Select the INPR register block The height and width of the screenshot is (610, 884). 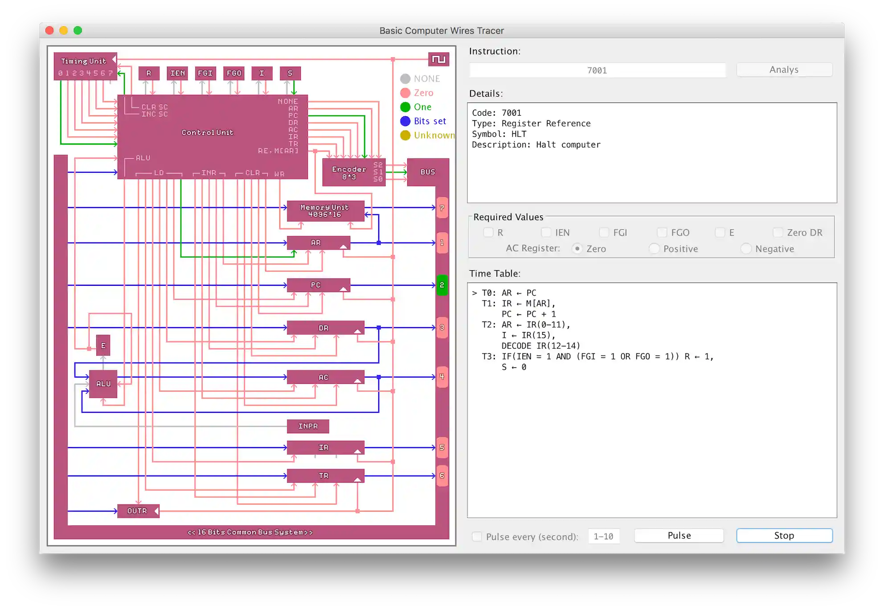pos(308,426)
